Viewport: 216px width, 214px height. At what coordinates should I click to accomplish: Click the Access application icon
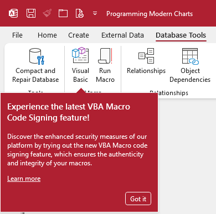pos(13,13)
